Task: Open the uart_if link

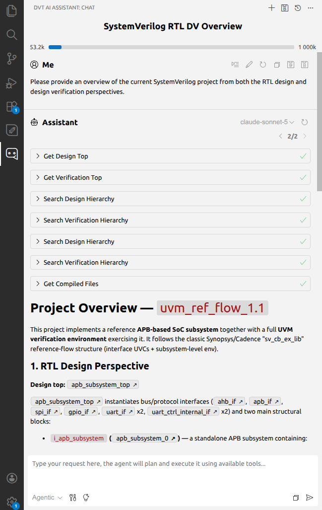Action: (x=119, y=412)
